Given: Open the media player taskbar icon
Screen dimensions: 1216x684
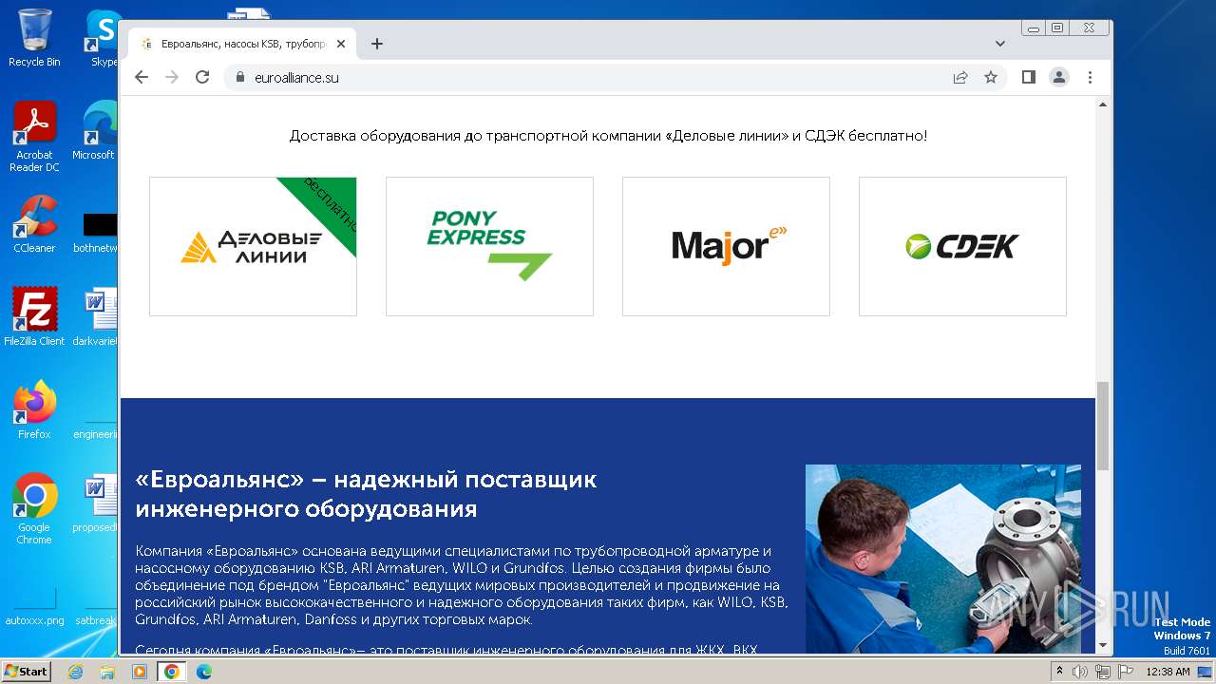Looking at the screenshot, I should click(140, 672).
